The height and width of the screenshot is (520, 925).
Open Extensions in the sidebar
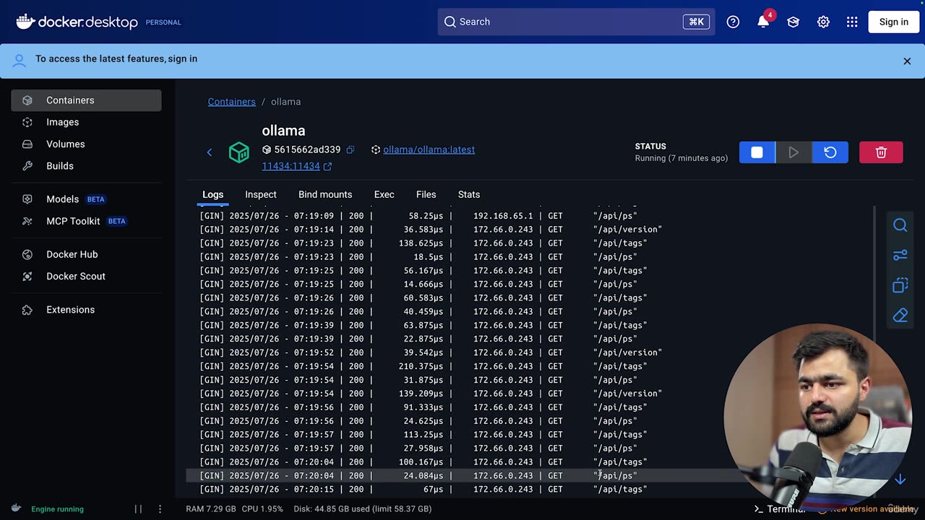tap(86, 309)
